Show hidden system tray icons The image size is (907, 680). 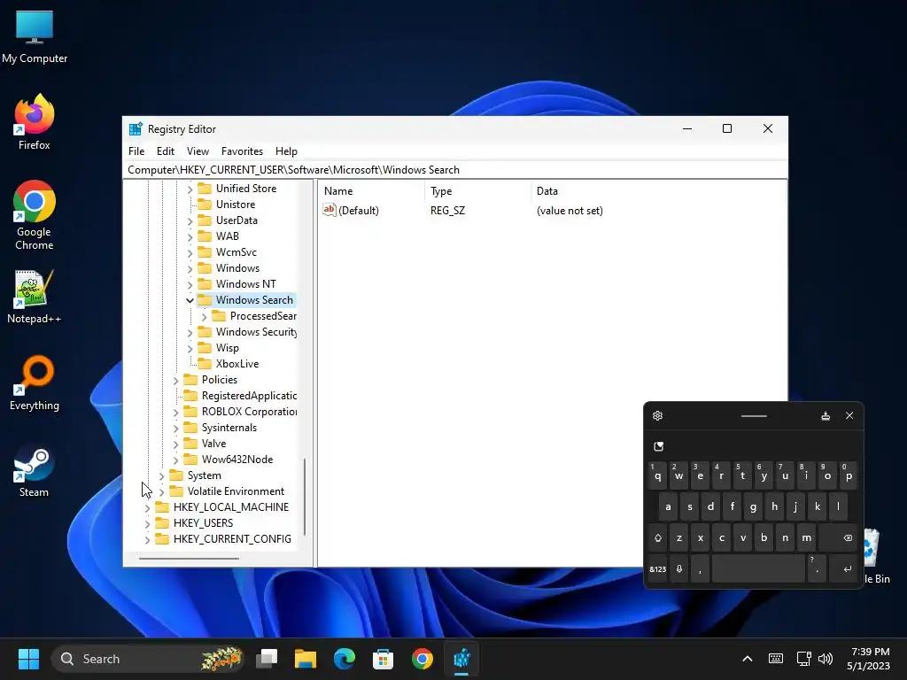748,659
